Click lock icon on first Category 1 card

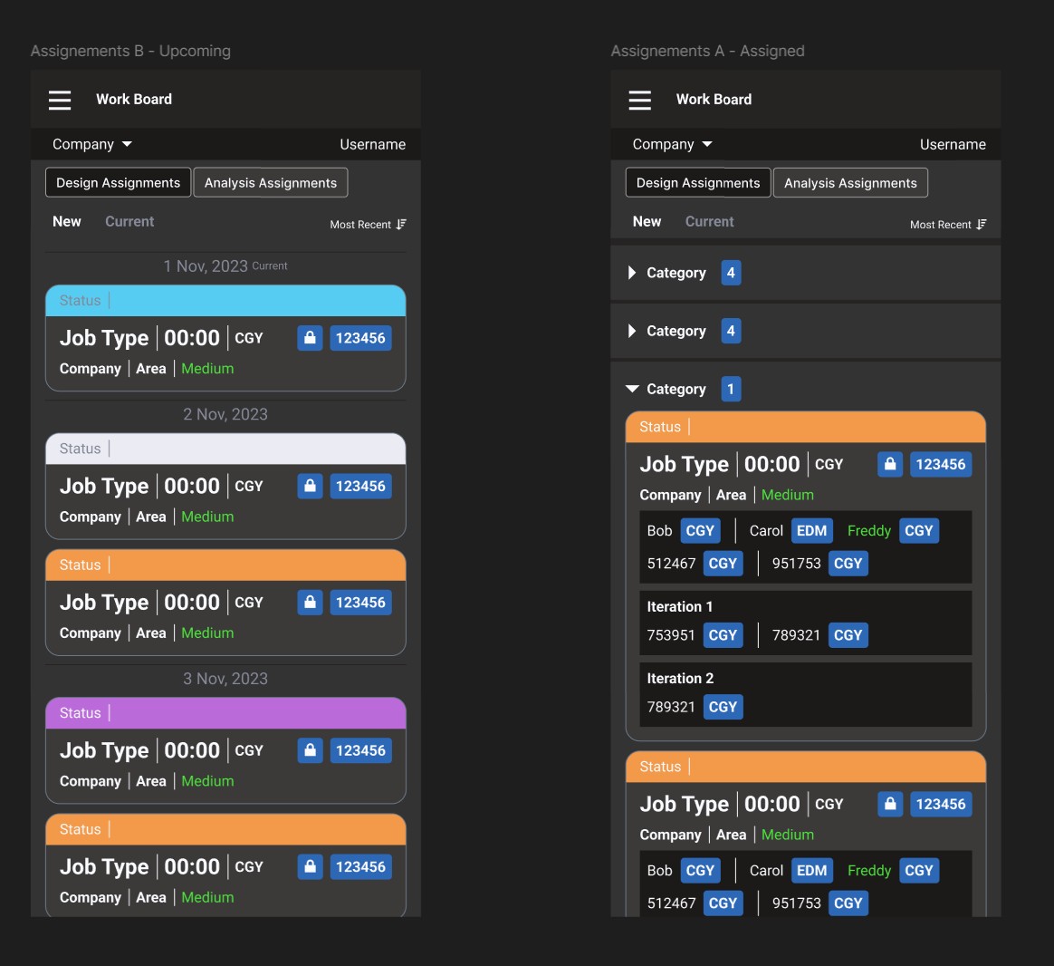(890, 464)
